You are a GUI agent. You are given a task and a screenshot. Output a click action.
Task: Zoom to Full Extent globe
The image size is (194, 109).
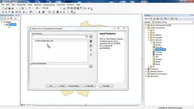[13, 12]
